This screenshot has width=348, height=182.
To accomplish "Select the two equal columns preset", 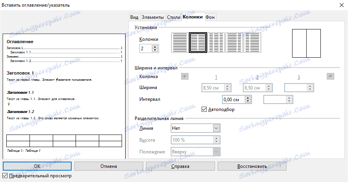I will [198, 42].
